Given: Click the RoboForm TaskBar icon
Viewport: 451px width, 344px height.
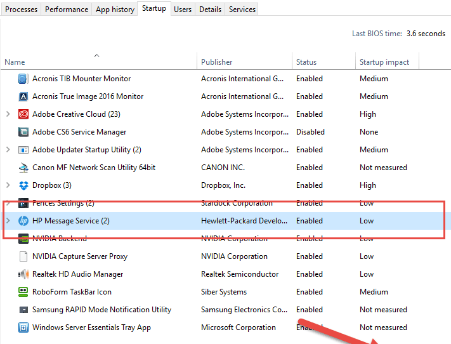Looking at the screenshot, I should (x=23, y=292).
